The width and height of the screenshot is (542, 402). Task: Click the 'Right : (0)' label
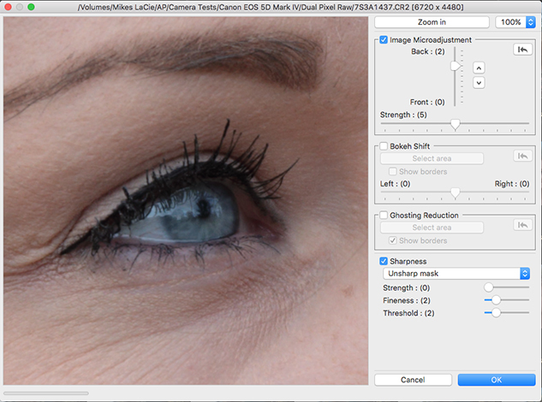pos(512,184)
